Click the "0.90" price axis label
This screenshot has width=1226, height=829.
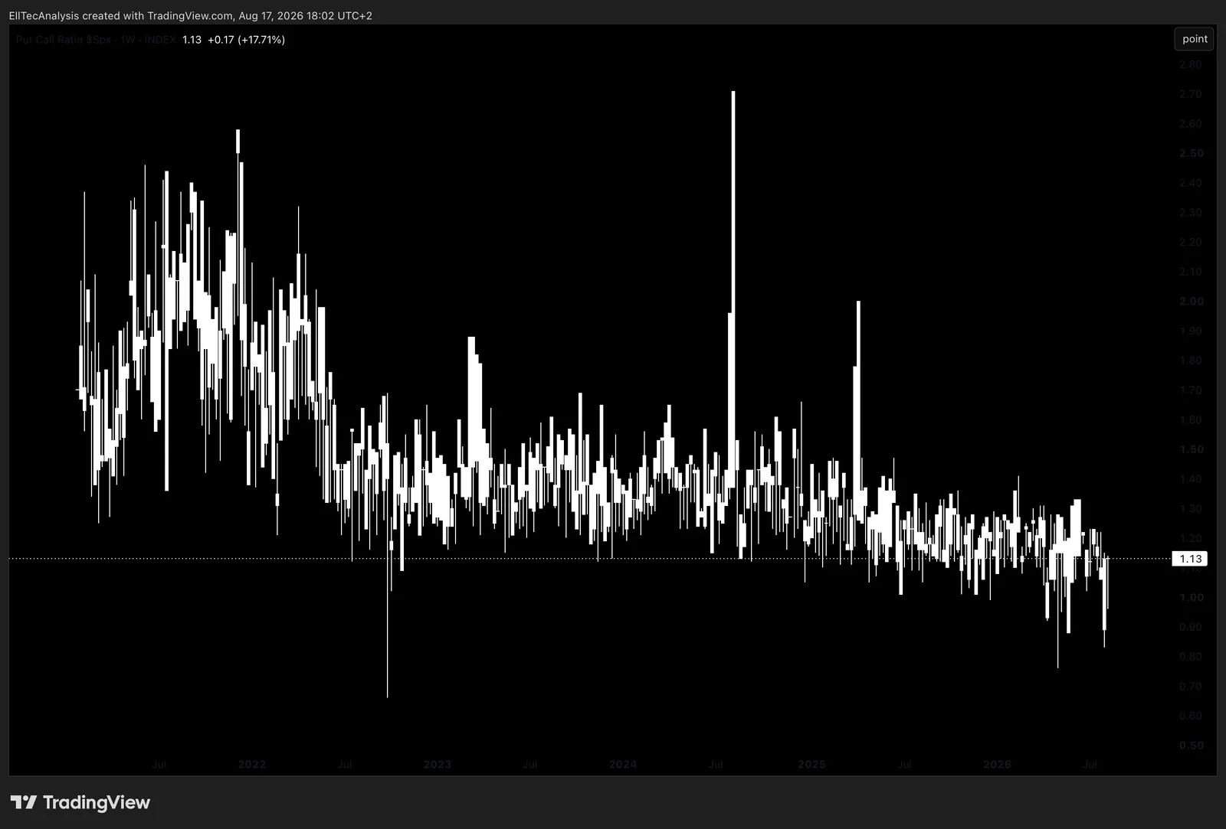[x=1191, y=627]
